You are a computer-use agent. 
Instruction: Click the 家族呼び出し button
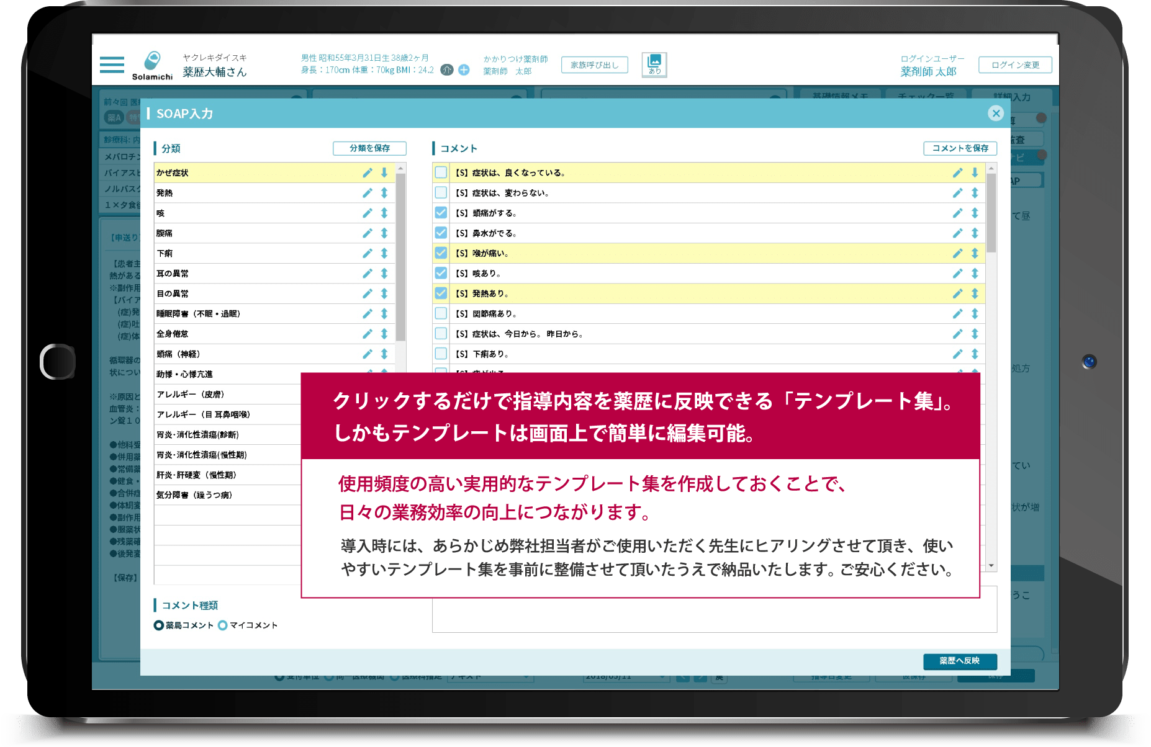click(594, 65)
